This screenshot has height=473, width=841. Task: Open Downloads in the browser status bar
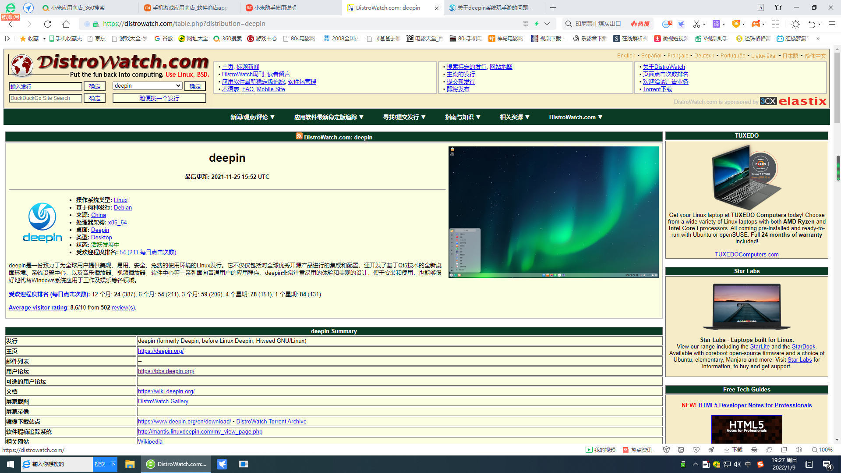click(x=733, y=450)
